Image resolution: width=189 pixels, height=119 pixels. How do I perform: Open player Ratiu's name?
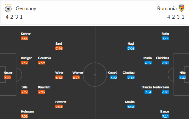(x=165, y=34)
